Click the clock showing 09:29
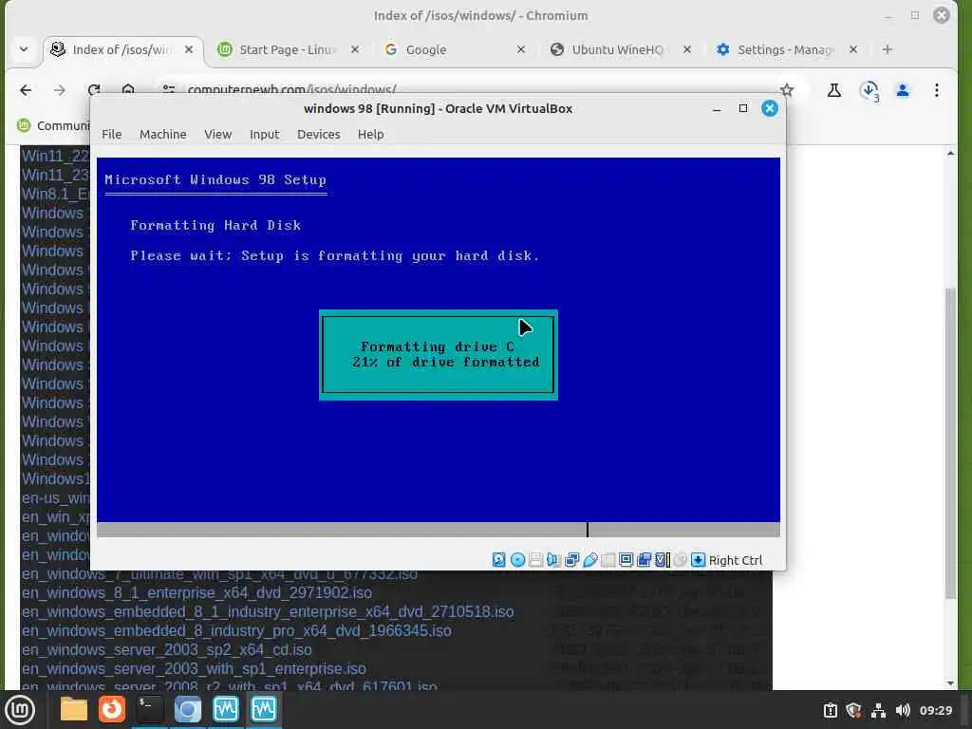The width and height of the screenshot is (972, 729). 935,710
